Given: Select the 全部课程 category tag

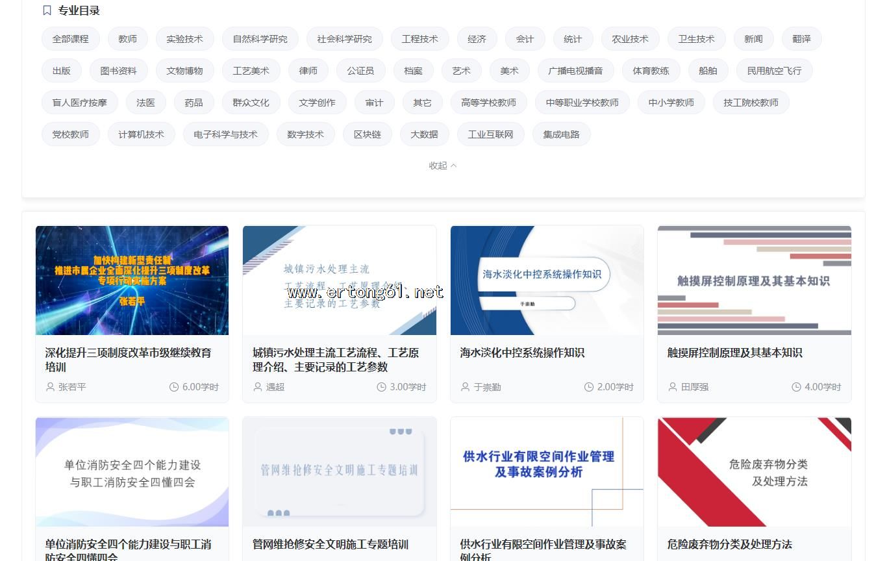Looking at the screenshot, I should (x=70, y=39).
